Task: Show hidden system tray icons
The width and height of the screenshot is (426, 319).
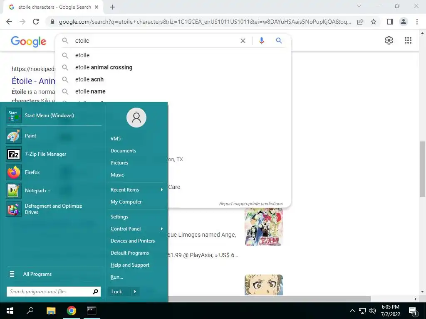Action: 352,311
